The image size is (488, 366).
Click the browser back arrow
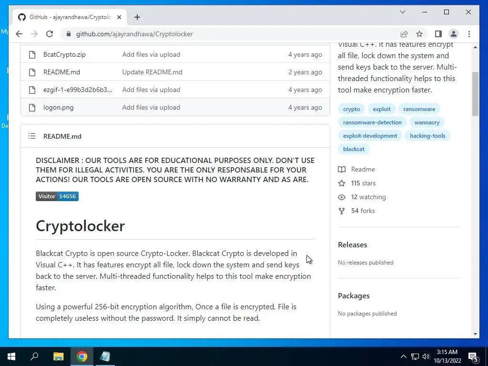19,34
